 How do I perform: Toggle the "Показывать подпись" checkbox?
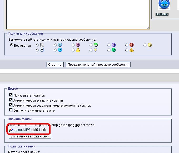pyautogui.click(x=11, y=95)
